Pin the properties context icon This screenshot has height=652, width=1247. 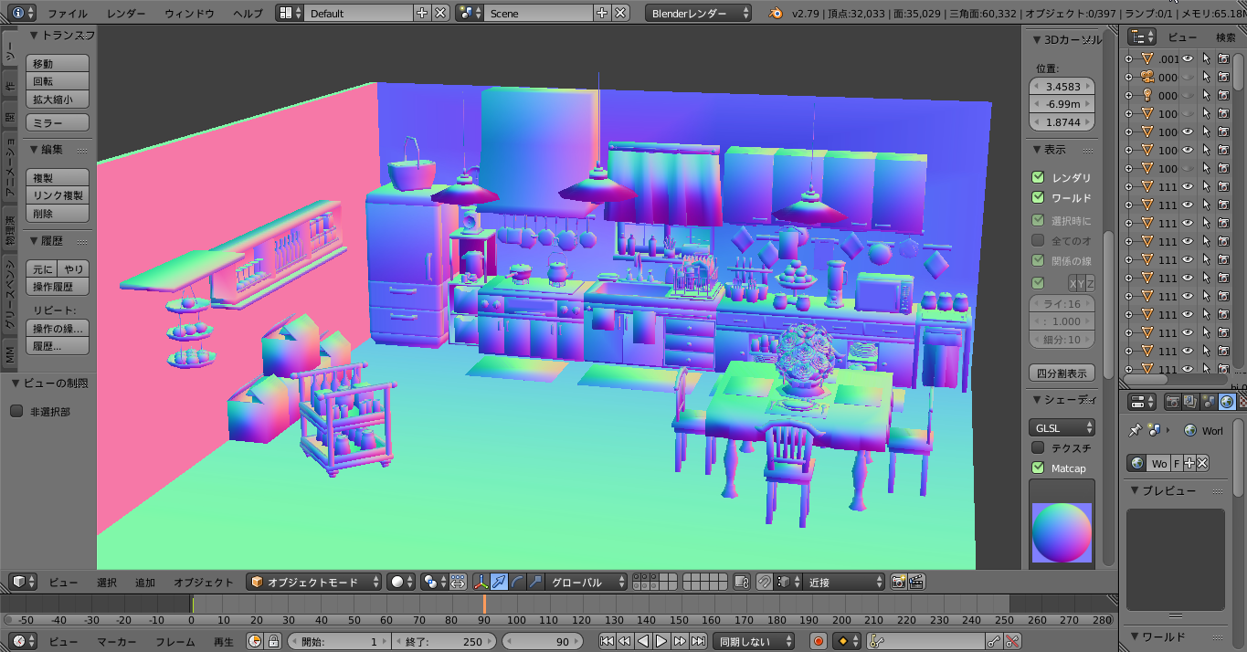click(x=1136, y=430)
